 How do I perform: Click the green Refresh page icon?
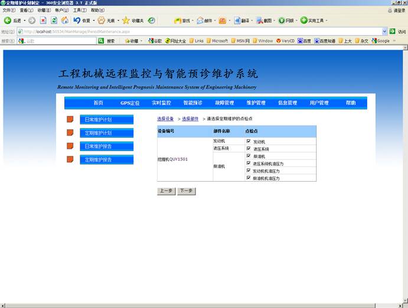click(54, 21)
